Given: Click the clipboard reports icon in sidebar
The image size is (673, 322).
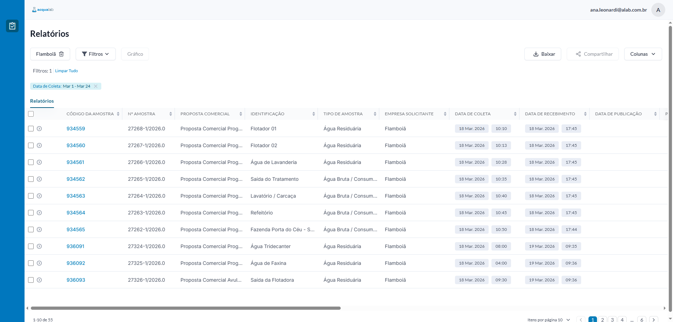Looking at the screenshot, I should click(x=12, y=26).
